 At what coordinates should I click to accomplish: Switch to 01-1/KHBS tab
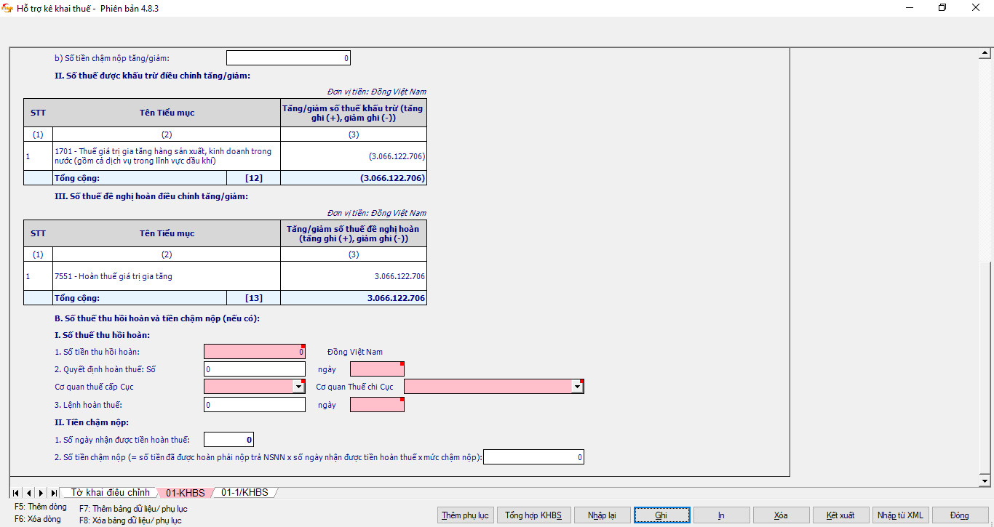[x=244, y=493]
